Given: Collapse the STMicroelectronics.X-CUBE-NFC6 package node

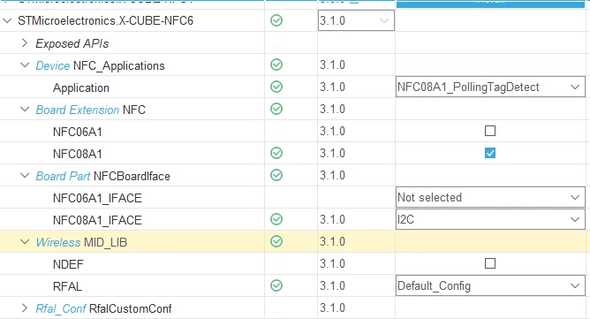Looking at the screenshot, I should [x=7, y=20].
